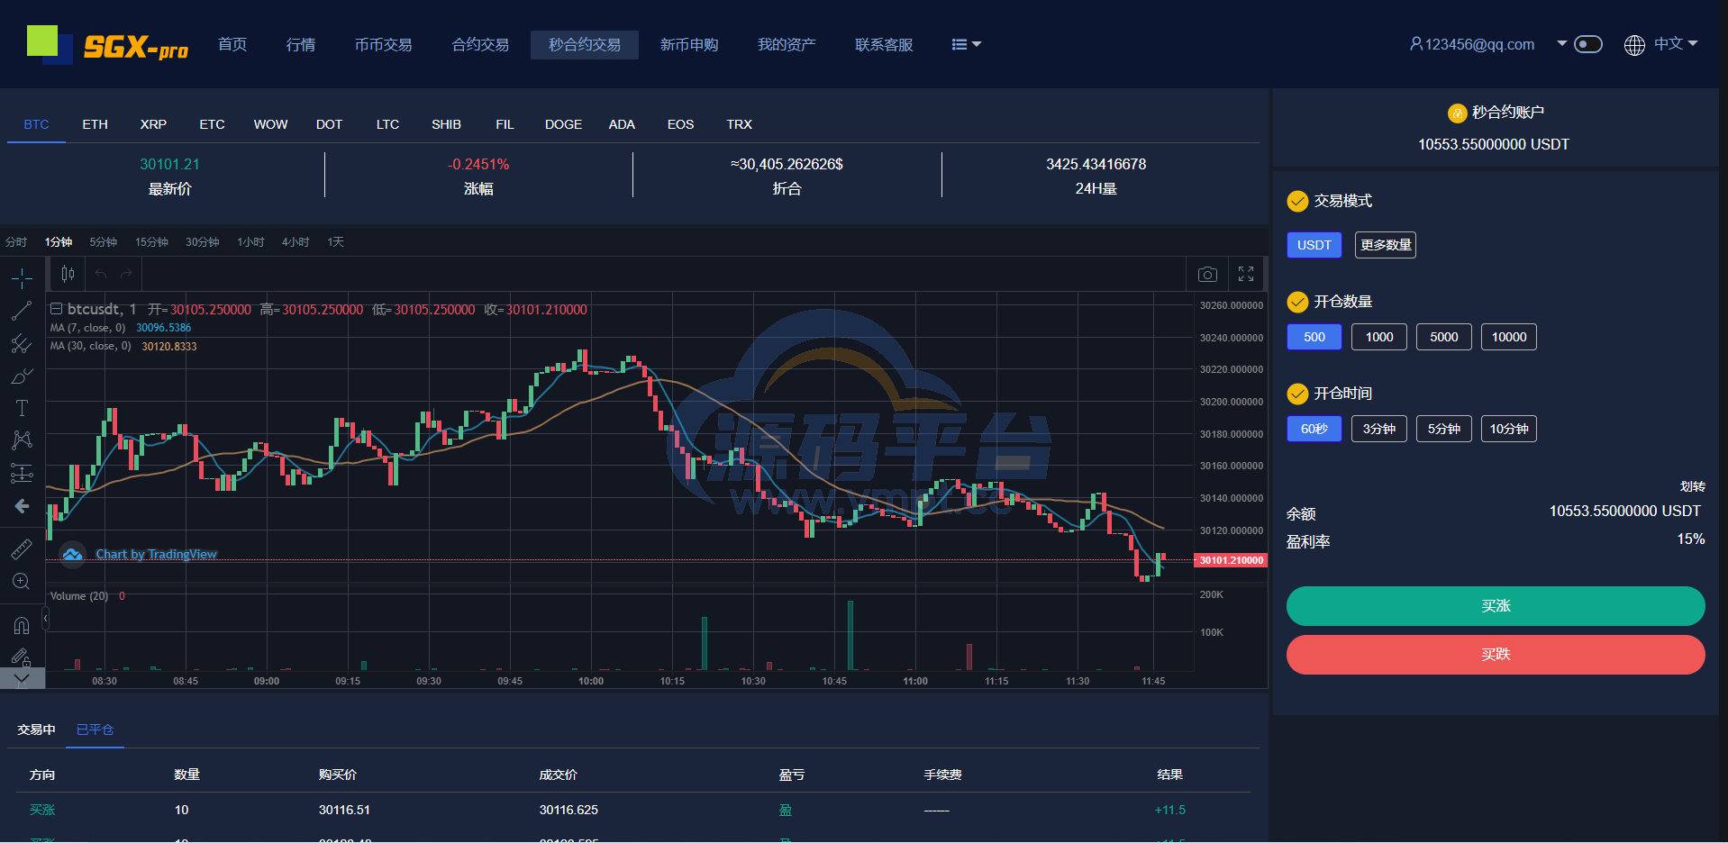This screenshot has width=1728, height=843.
Task: Select 更多数量 trading mode
Action: (x=1386, y=245)
